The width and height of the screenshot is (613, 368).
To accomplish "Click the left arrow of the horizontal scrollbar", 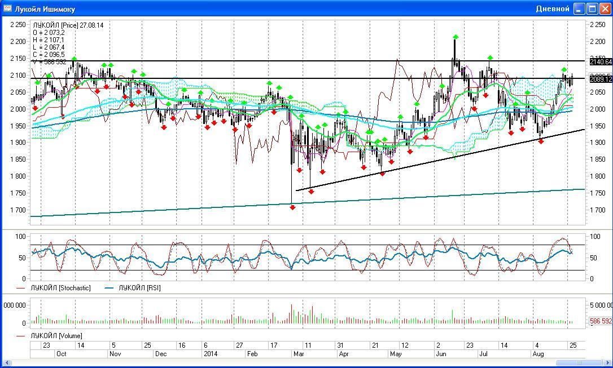I will coord(6,362).
